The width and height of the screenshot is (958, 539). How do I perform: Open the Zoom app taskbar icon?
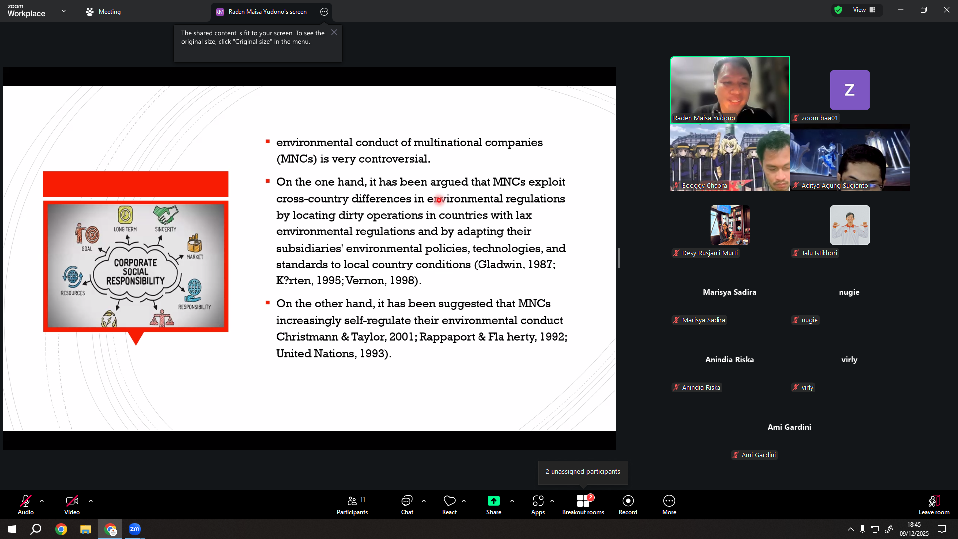click(x=135, y=529)
